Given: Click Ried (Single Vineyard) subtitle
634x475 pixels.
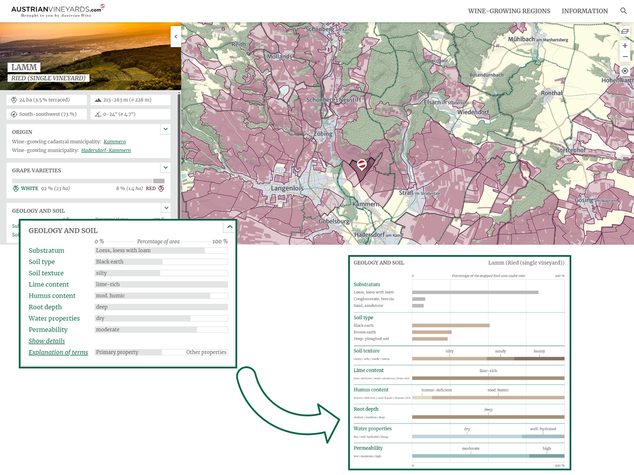Looking at the screenshot, I should (48, 78).
